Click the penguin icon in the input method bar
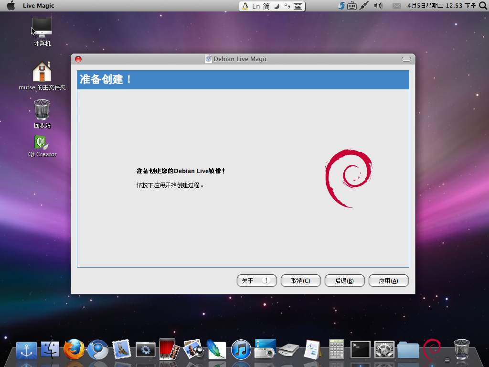This screenshot has height=367, width=489. click(x=245, y=6)
